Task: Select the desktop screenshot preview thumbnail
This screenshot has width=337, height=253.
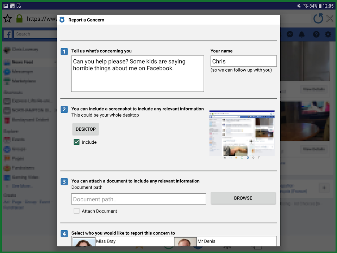Action: [242, 134]
